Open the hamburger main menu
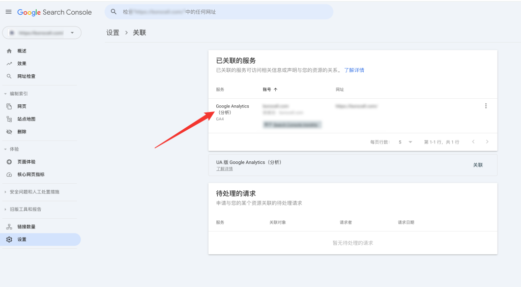 coord(9,12)
